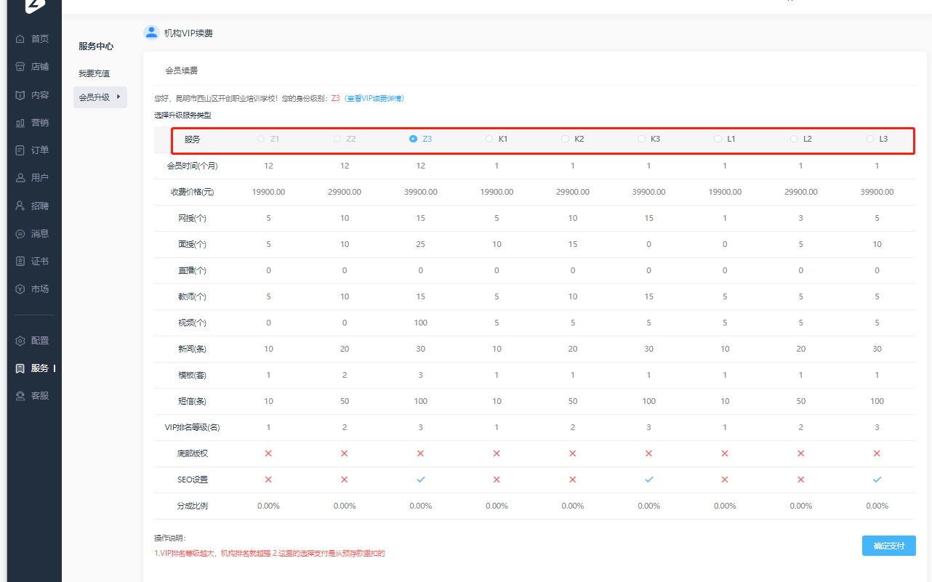Click the 视频(个) value 100 under Z3
The image size is (932, 582).
tap(420, 323)
